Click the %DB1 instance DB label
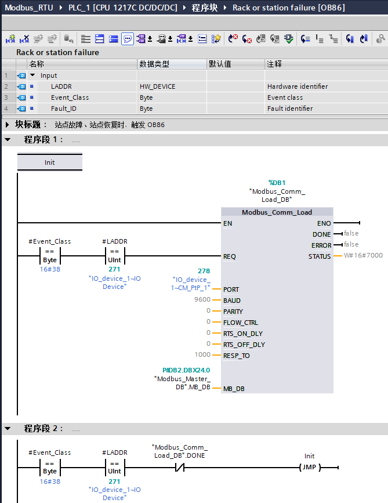The image size is (388, 503). click(277, 183)
